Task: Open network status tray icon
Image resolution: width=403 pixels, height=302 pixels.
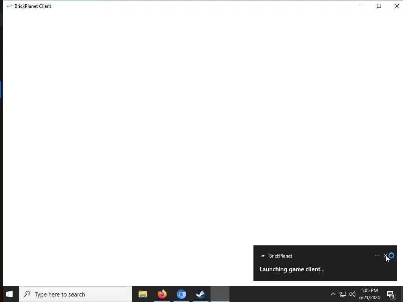Action: pos(343,294)
